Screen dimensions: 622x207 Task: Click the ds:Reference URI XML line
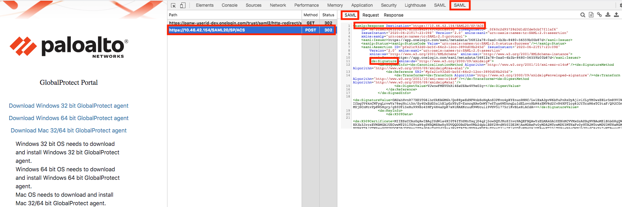(449, 72)
